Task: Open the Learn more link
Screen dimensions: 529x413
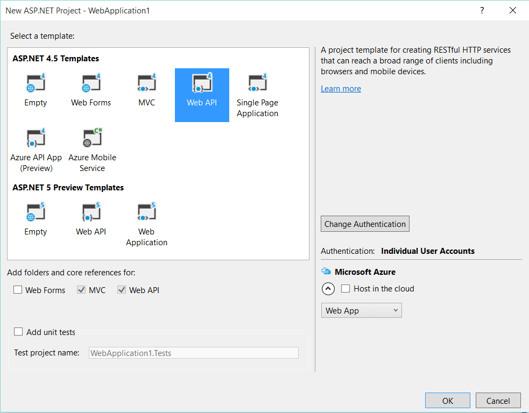Action: pyautogui.click(x=341, y=89)
